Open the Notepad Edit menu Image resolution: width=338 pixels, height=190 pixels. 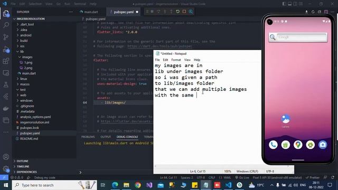[x=165, y=60]
